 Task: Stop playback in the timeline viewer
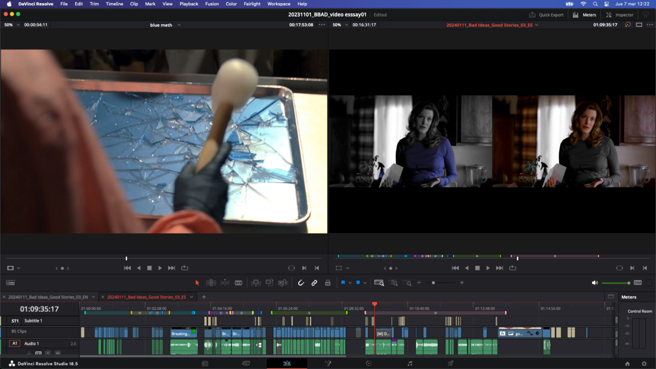tap(477, 268)
